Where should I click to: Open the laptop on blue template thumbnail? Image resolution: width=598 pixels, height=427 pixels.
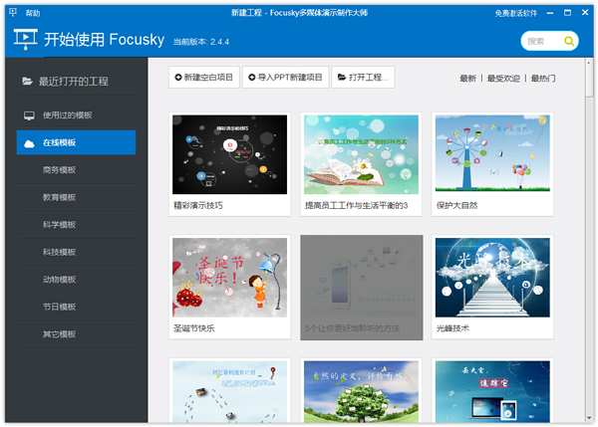492,391
